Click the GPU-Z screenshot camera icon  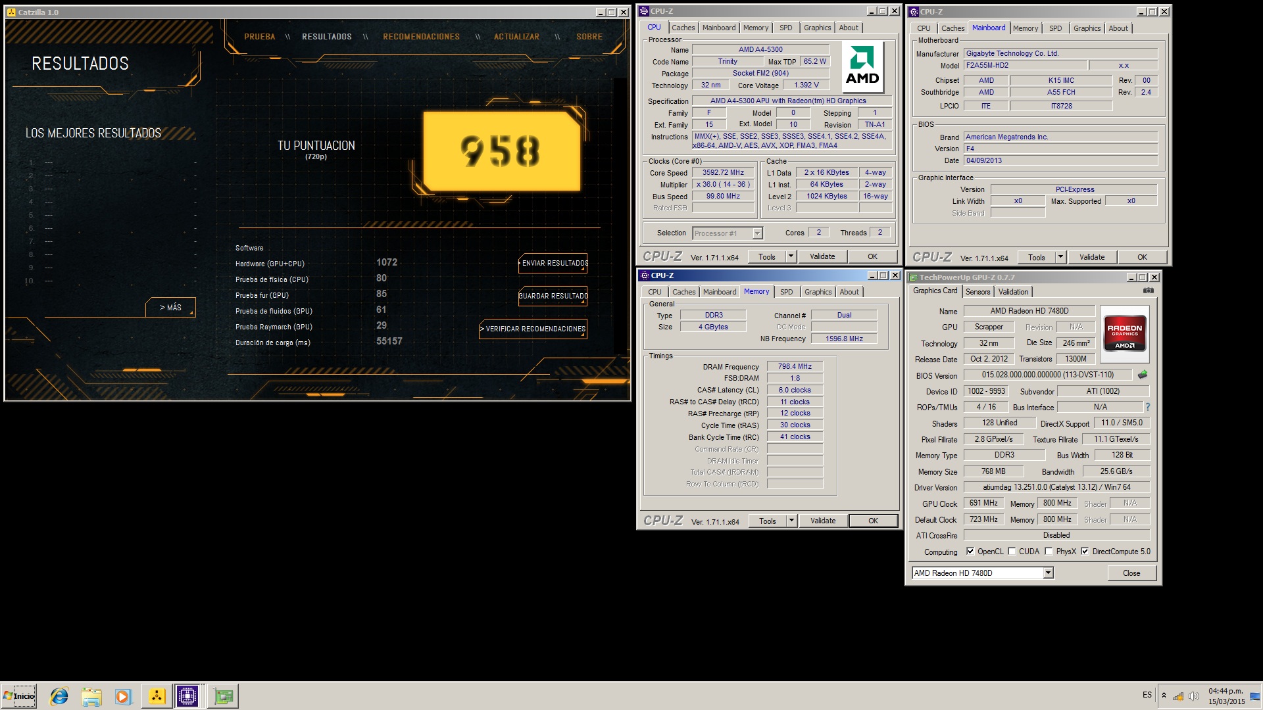point(1148,291)
